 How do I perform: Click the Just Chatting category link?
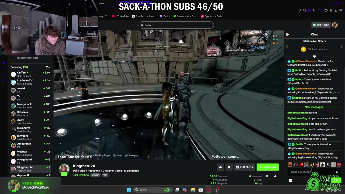click(81, 175)
